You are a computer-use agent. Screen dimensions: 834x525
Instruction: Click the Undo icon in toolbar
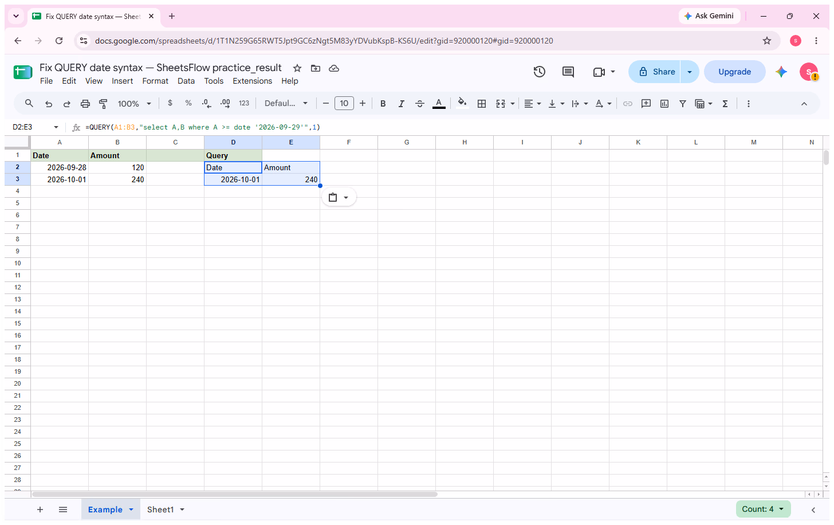[x=49, y=104]
